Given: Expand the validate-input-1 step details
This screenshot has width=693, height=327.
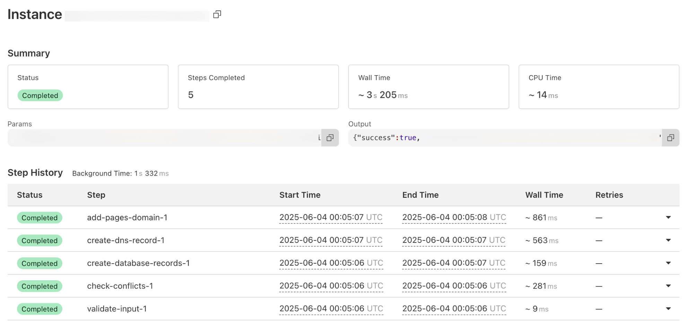Looking at the screenshot, I should click(x=668, y=309).
